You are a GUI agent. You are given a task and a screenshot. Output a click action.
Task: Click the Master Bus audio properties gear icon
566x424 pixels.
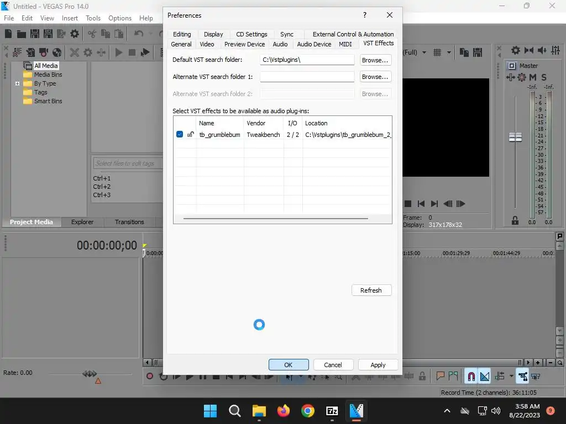coord(516,50)
